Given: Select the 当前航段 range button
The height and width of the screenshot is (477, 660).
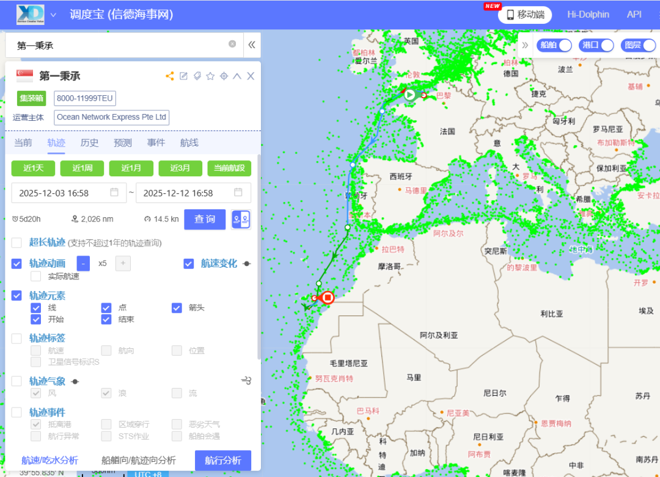Looking at the screenshot, I should click(229, 168).
